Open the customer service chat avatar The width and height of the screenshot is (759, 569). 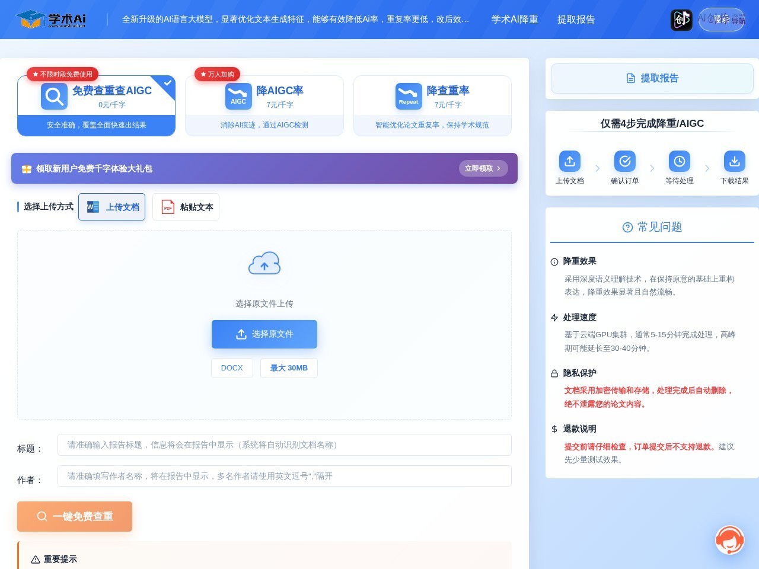[x=729, y=539]
